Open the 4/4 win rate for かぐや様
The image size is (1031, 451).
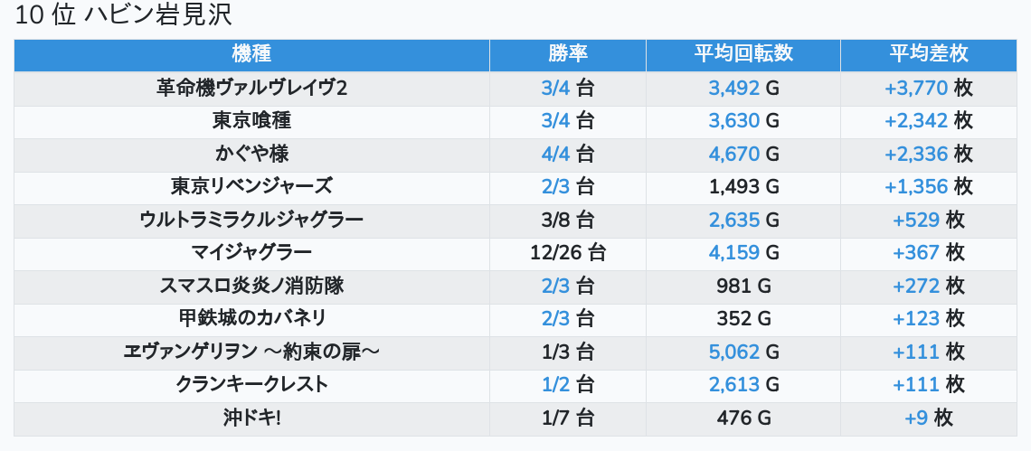[x=556, y=154]
